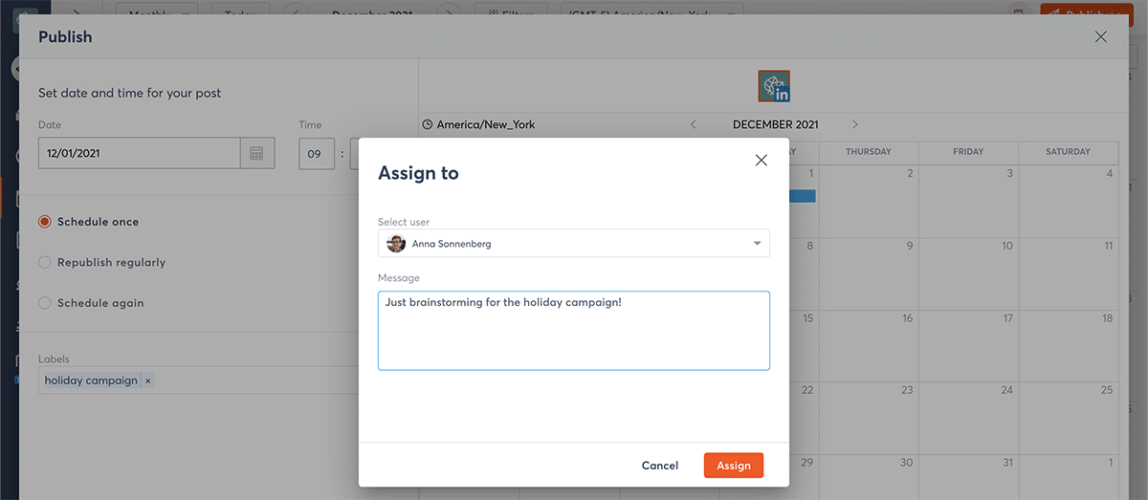Click the Date field showing 12/01/2021
Image resolution: width=1148 pixels, height=500 pixels.
[139, 153]
